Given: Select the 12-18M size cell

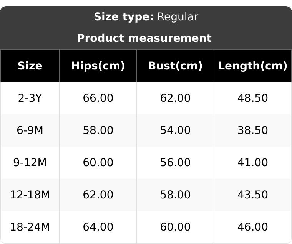Looking at the screenshot, I should coord(30,195).
